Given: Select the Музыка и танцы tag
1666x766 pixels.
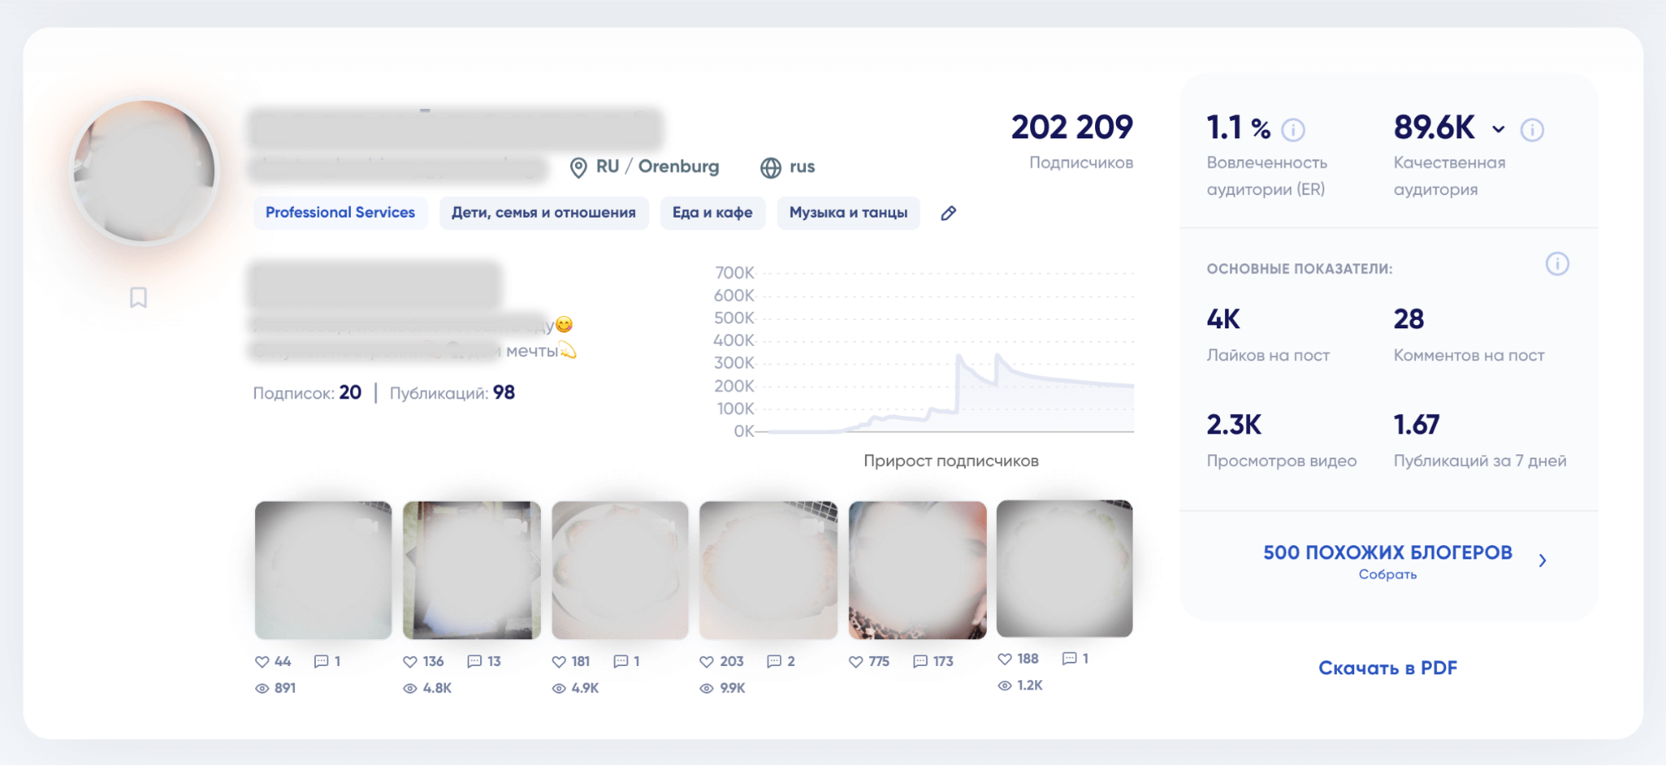Looking at the screenshot, I should click(848, 213).
